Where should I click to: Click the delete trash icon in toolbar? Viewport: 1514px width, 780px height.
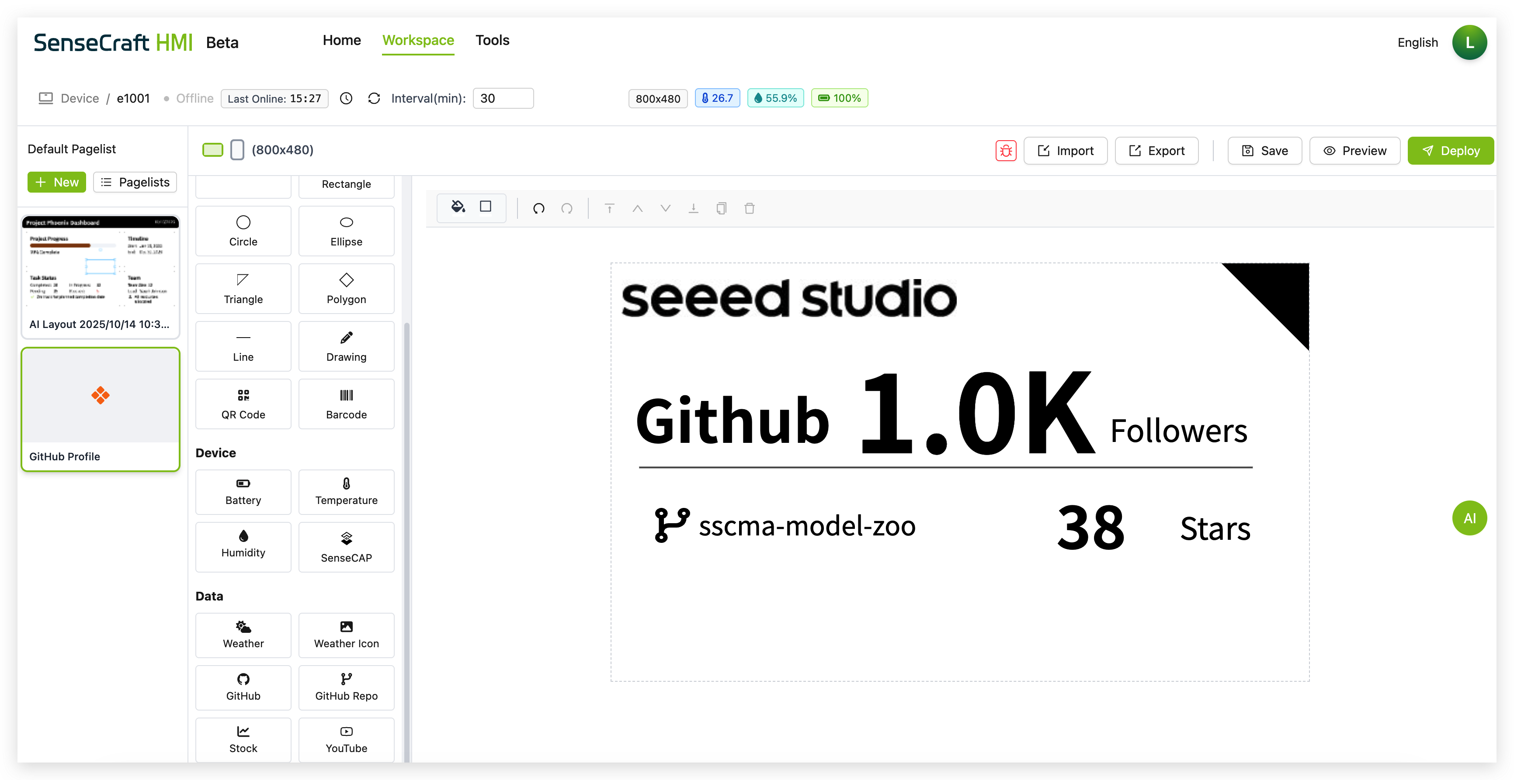(750, 208)
